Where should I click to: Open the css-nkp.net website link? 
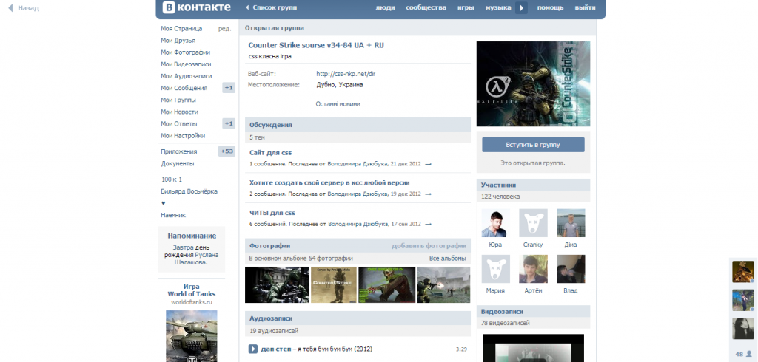(346, 73)
